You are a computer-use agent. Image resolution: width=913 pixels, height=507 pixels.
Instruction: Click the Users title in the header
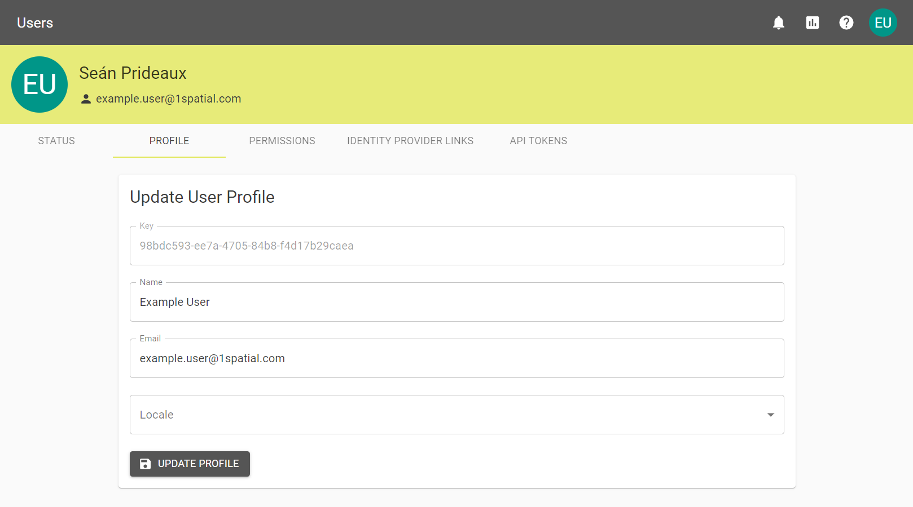point(35,23)
